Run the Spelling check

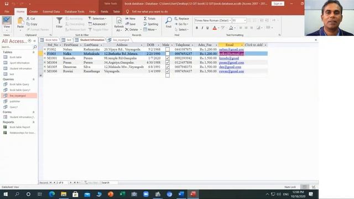pos(151,24)
